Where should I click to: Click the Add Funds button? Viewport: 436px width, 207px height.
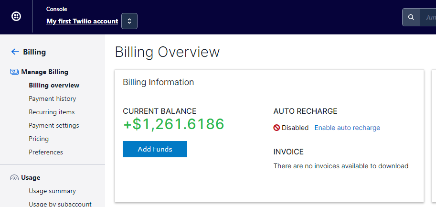pos(155,149)
